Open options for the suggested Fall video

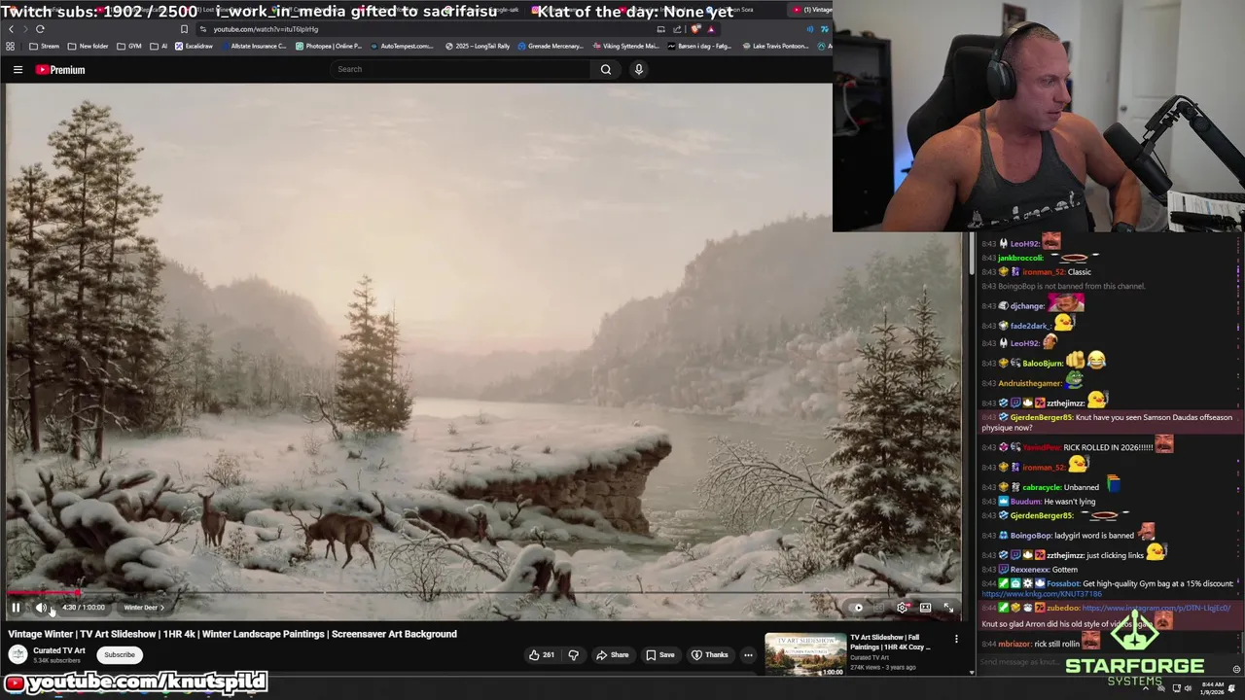[956, 639]
